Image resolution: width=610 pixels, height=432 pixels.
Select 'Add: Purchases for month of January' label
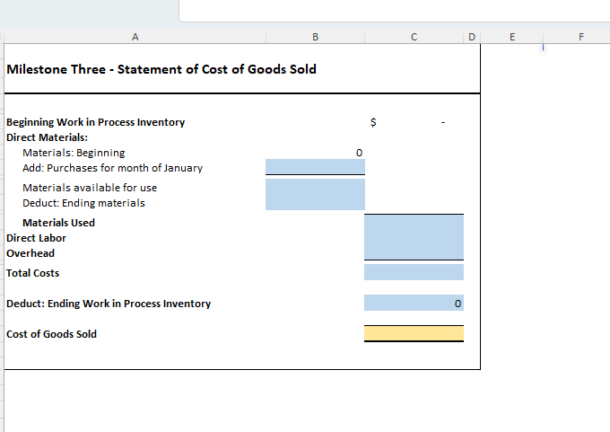click(113, 168)
